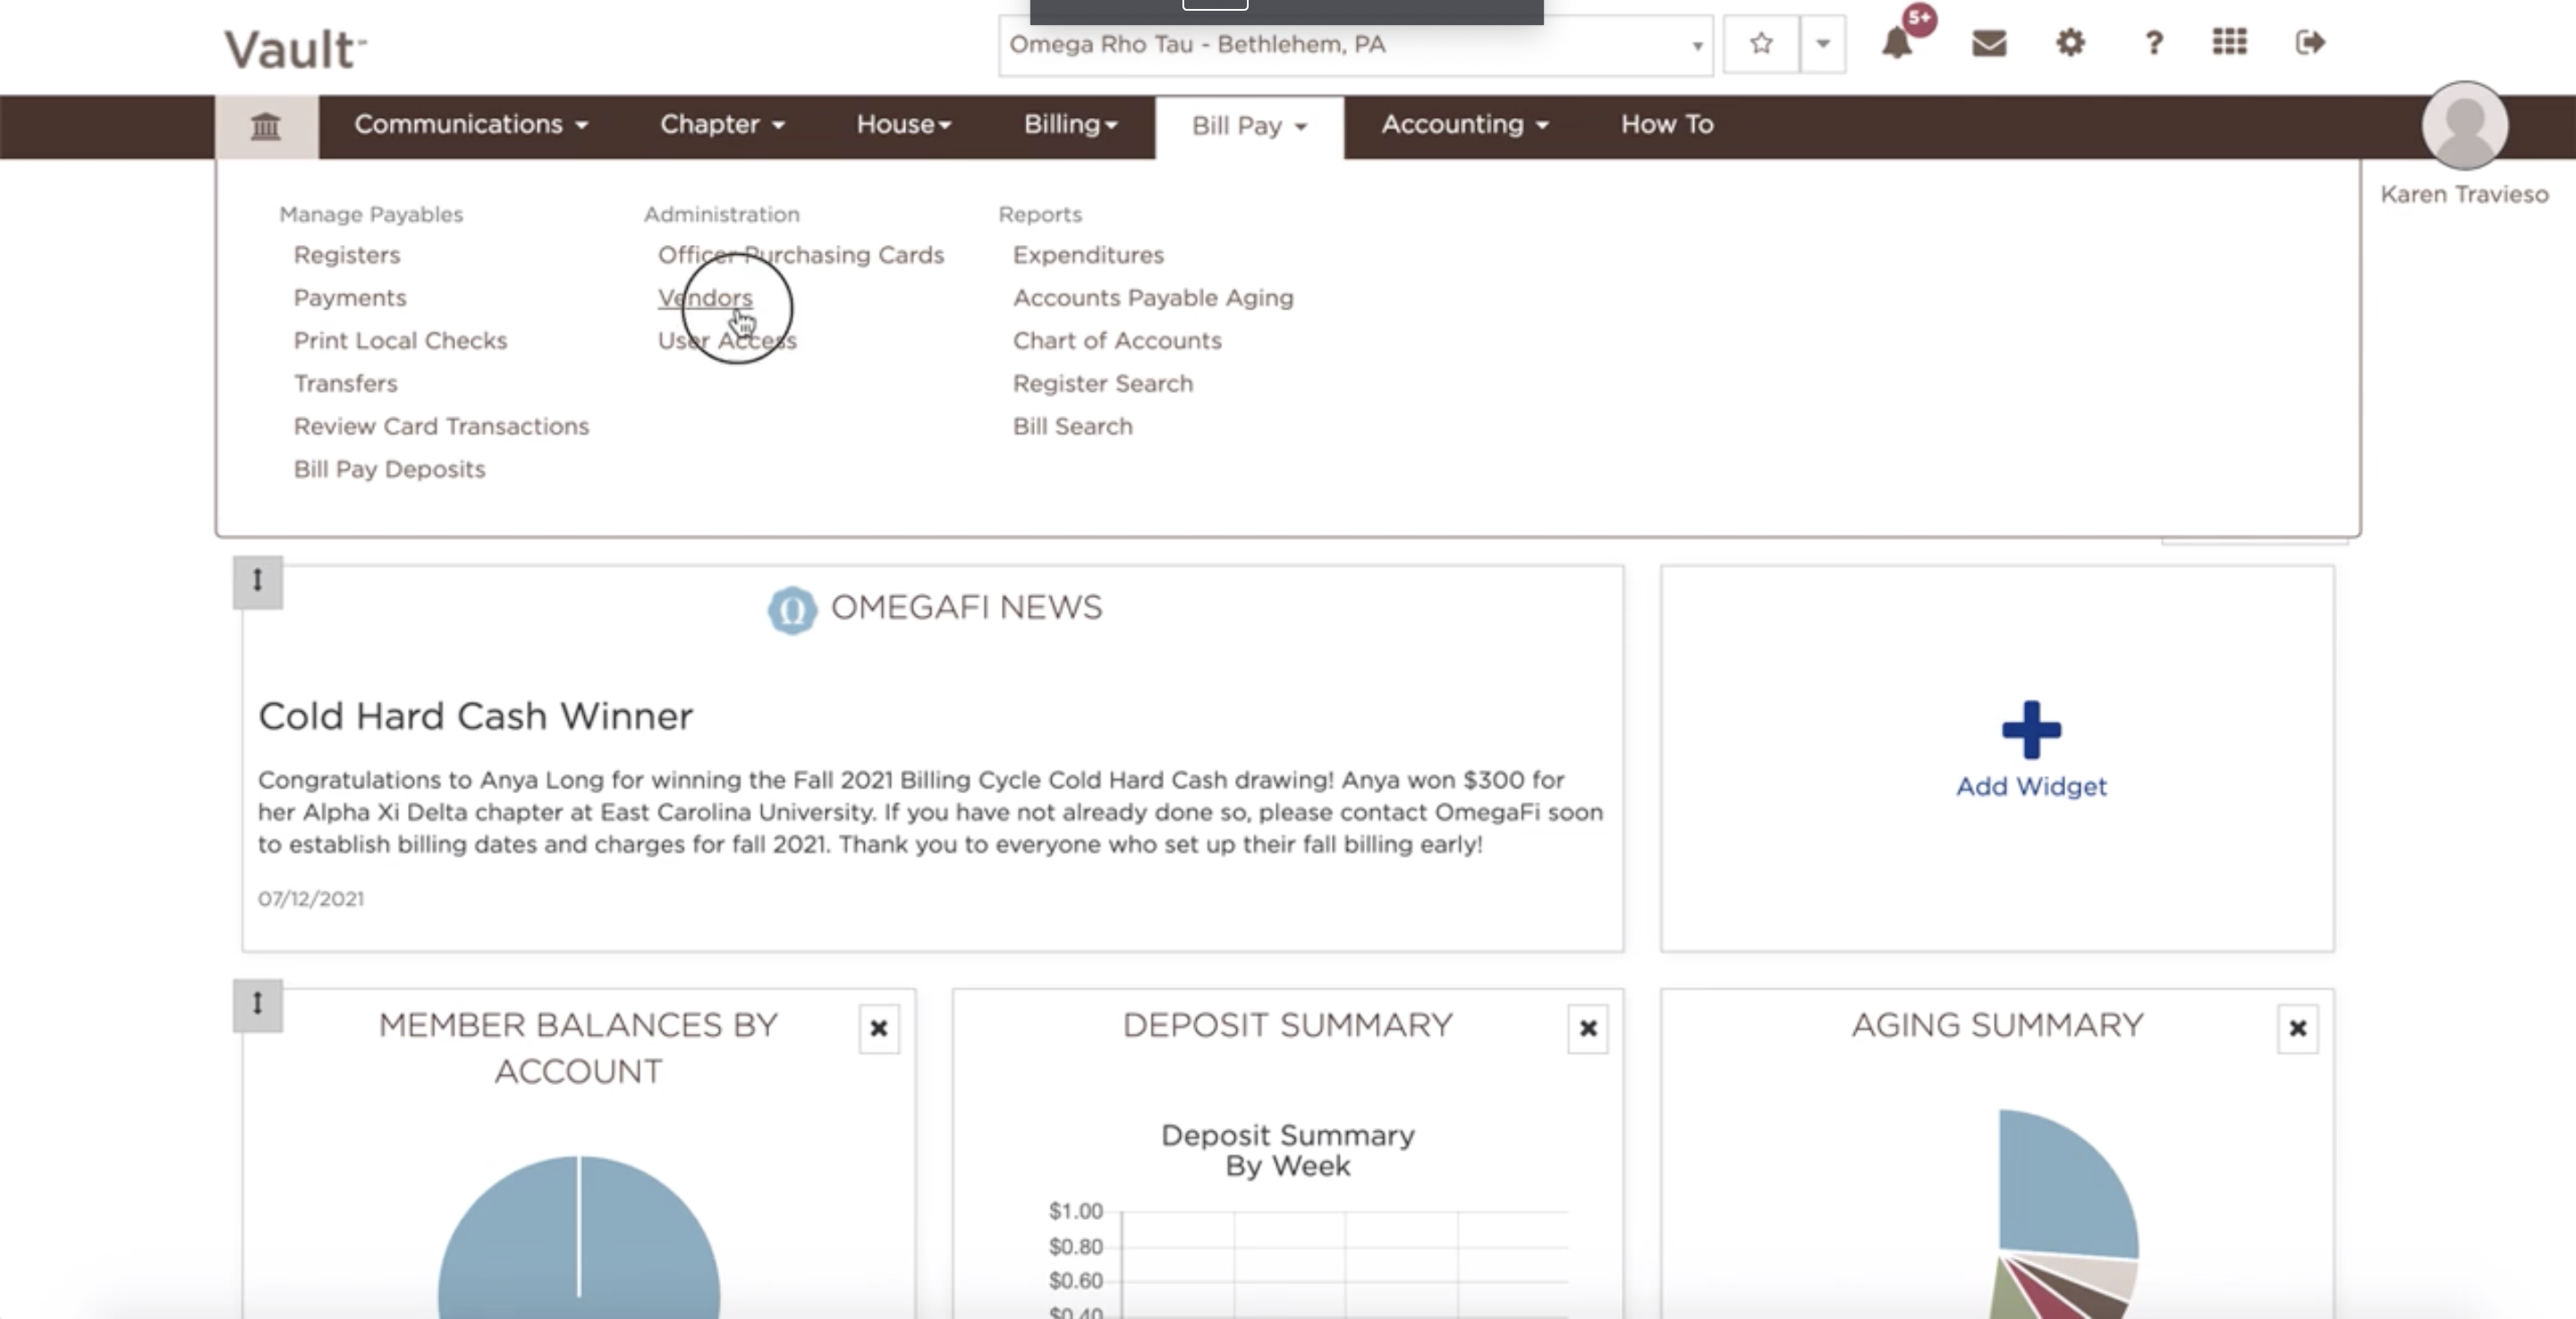Log out using the sign-out icon

pos(2309,44)
